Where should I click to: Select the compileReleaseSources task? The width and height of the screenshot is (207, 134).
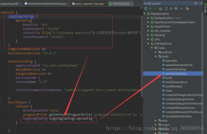[x=180, y=108]
